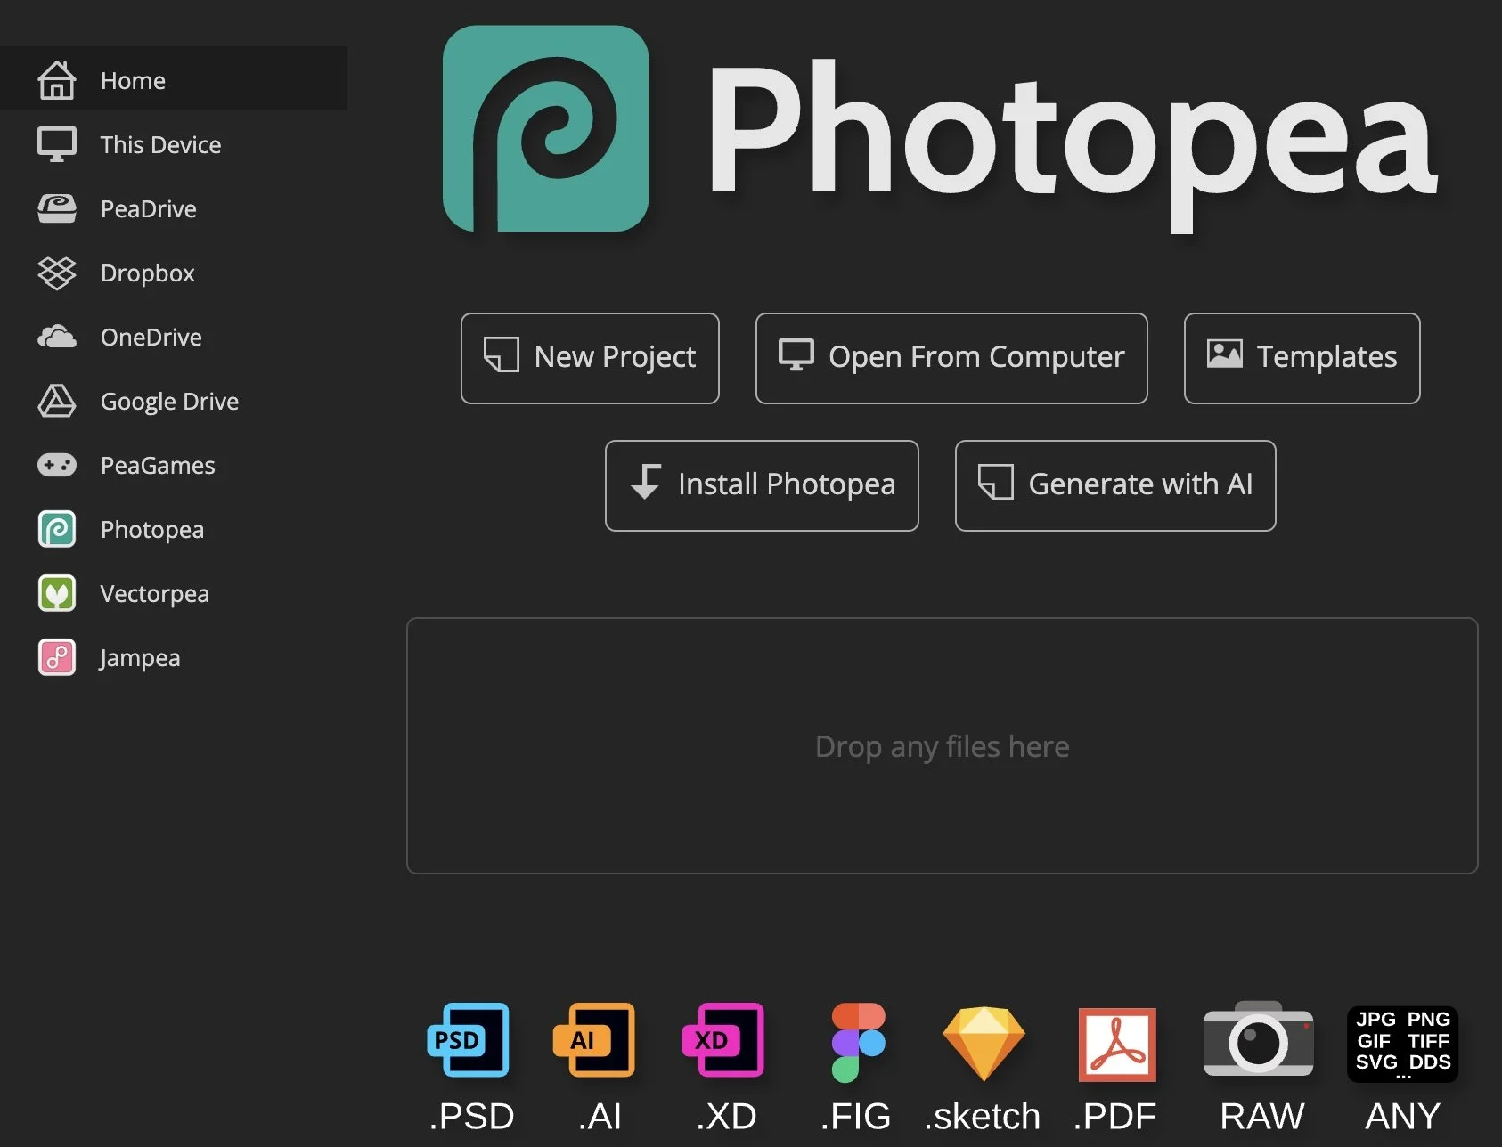
Task: Open the PeaDrive sidebar entry
Action: tap(174, 208)
